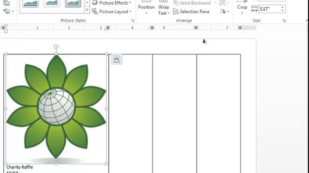The image size is (309, 173).
Task: Click the top-left sizing handle of the picture
Action: (x=6, y=54)
